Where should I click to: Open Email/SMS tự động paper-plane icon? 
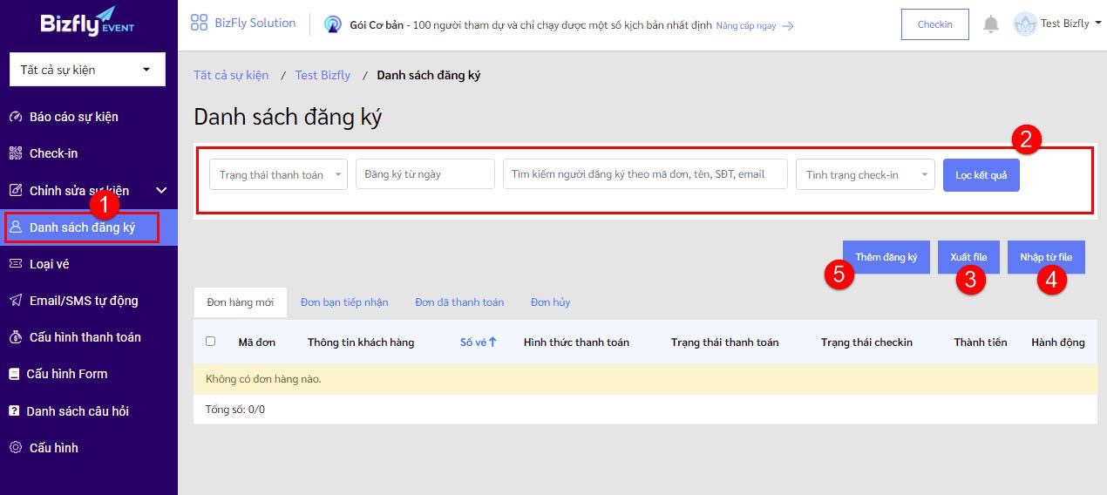click(15, 301)
